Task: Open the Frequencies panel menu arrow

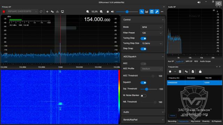Action: coord(217,67)
